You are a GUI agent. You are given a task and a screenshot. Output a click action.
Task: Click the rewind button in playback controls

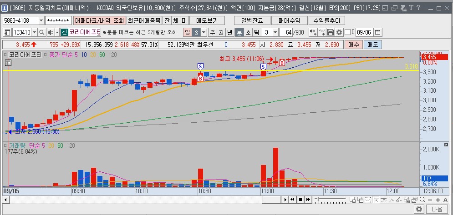click(293, 200)
